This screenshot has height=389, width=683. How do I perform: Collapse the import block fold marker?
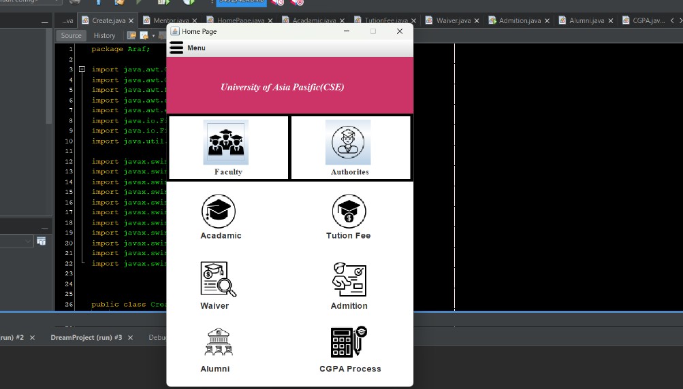(x=82, y=69)
